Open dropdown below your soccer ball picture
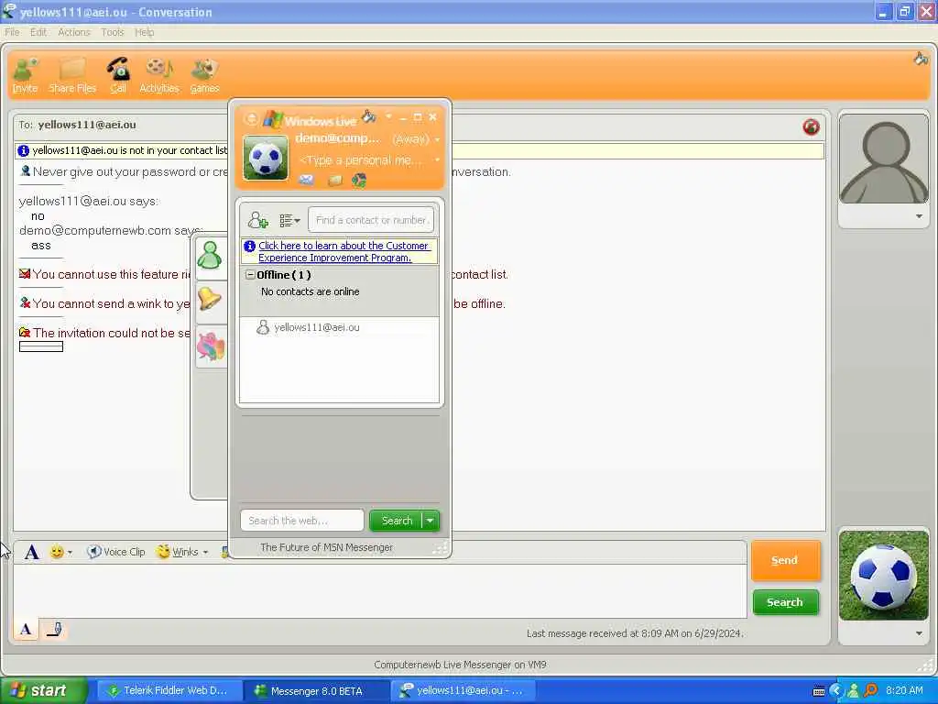This screenshot has height=704, width=938. pos(919,633)
